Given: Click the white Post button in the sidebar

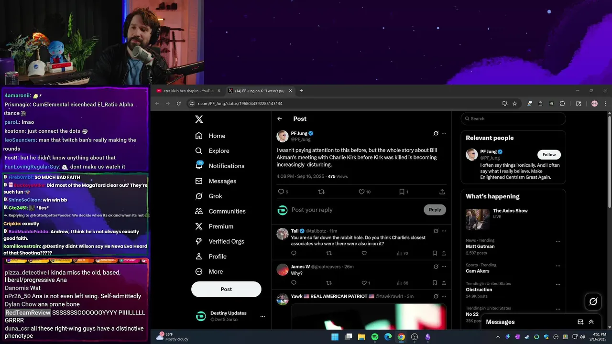Looking at the screenshot, I should pos(226,289).
